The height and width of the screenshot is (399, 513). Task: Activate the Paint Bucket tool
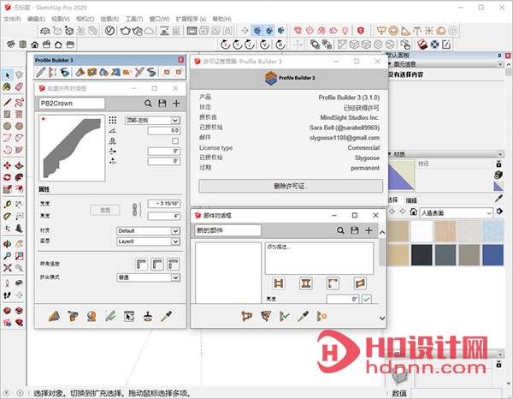click(7, 87)
